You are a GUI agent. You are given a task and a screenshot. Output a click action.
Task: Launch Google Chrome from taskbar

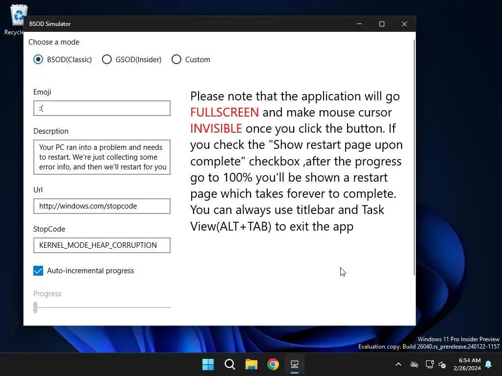pyautogui.click(x=273, y=364)
